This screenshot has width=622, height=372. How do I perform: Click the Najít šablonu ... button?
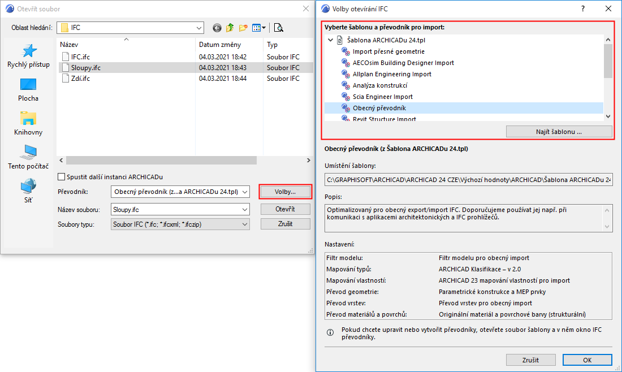[559, 132]
